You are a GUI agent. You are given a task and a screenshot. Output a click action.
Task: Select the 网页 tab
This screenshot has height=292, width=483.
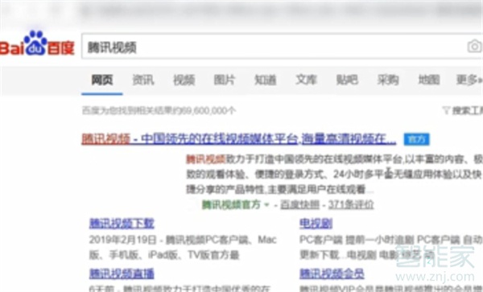[x=102, y=80]
